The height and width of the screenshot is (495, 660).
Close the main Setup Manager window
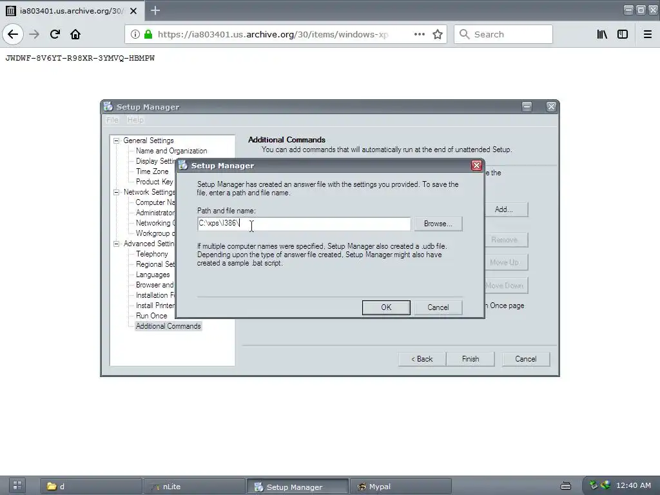pyautogui.click(x=551, y=106)
